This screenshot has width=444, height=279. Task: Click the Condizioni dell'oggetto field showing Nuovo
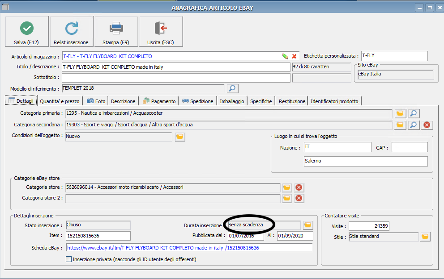click(x=119, y=137)
